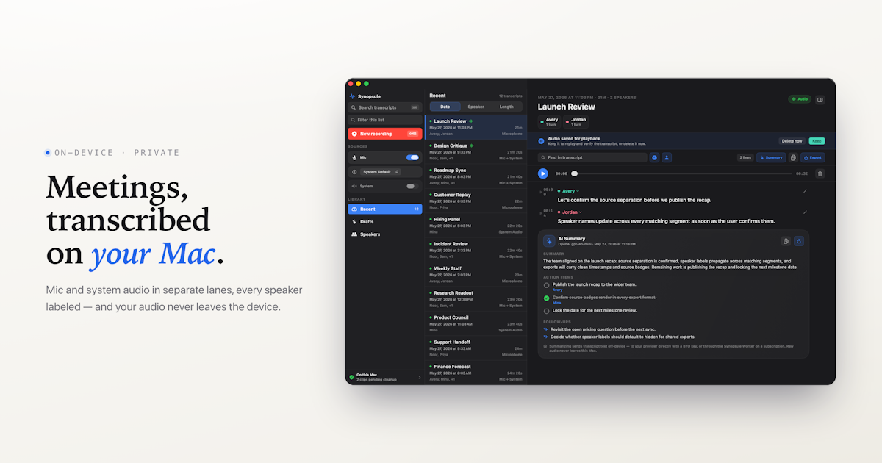
Task: Copy the AI Summary
Action: [786, 241]
